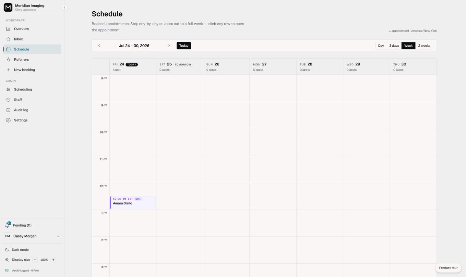Open Amara Diallo's 12:30 PM MRI appointment
This screenshot has width=466, height=277.
tap(133, 202)
